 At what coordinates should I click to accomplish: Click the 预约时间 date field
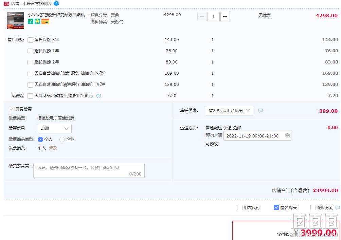coord(257,136)
